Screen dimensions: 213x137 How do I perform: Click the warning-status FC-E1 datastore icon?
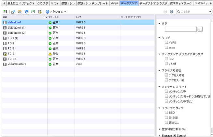5,54
